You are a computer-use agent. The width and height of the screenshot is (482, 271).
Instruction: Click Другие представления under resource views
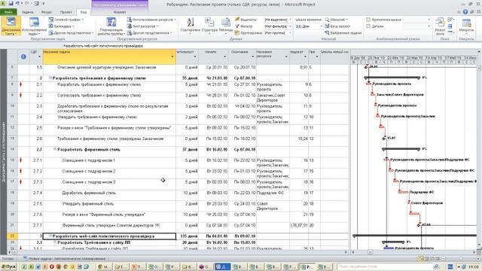tap(149, 33)
